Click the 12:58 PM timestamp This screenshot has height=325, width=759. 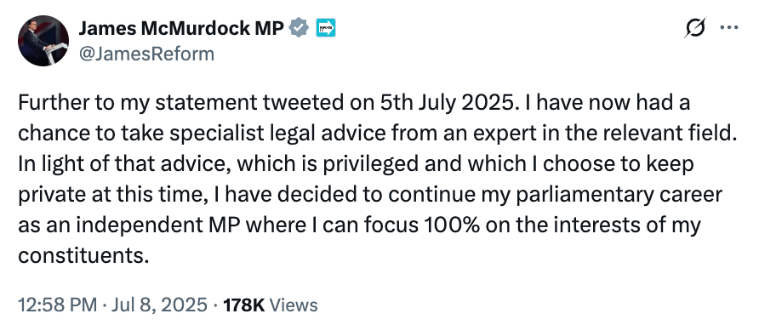pyautogui.click(x=58, y=305)
